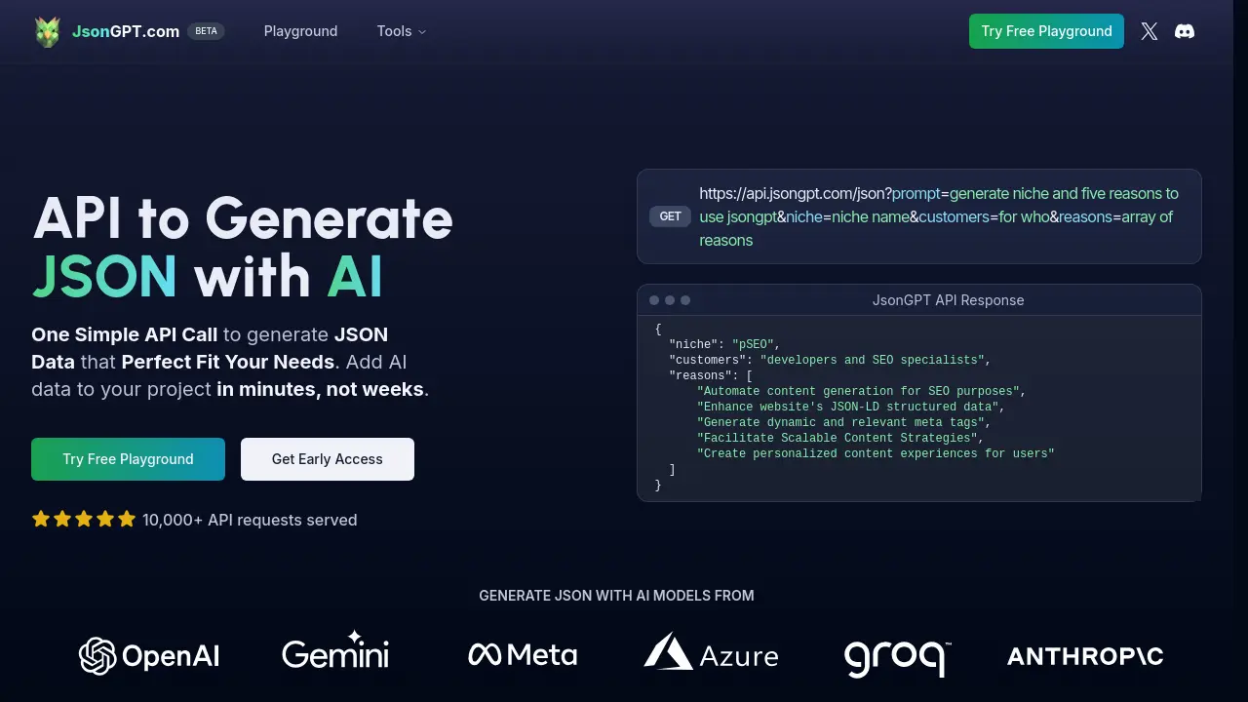This screenshot has height=702, width=1248.
Task: Click "Create personalized content experiences for users"
Action: point(876,453)
